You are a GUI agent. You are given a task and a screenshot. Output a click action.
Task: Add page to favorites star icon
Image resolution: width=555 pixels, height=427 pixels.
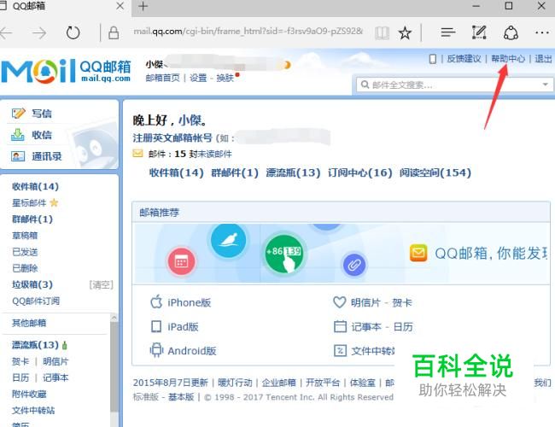pos(405,33)
